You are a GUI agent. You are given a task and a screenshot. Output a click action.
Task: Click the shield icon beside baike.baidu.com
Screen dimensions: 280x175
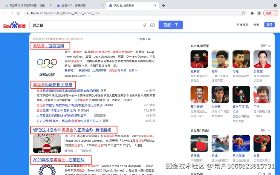point(89,76)
